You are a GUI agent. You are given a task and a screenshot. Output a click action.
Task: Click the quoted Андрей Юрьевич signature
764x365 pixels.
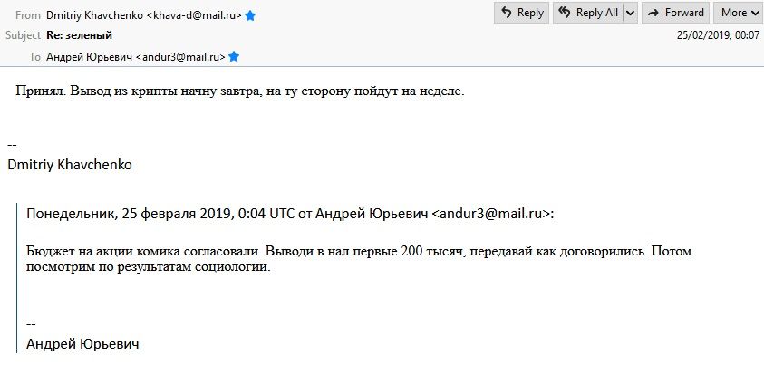pos(82,344)
